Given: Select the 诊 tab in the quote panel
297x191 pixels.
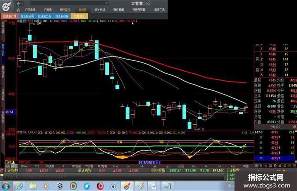Looking at the screenshot, I should pyautogui.click(x=289, y=166).
